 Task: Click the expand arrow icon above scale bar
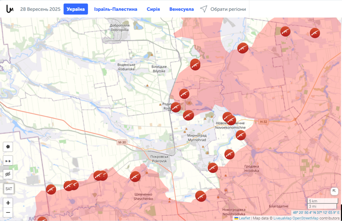[334, 191]
